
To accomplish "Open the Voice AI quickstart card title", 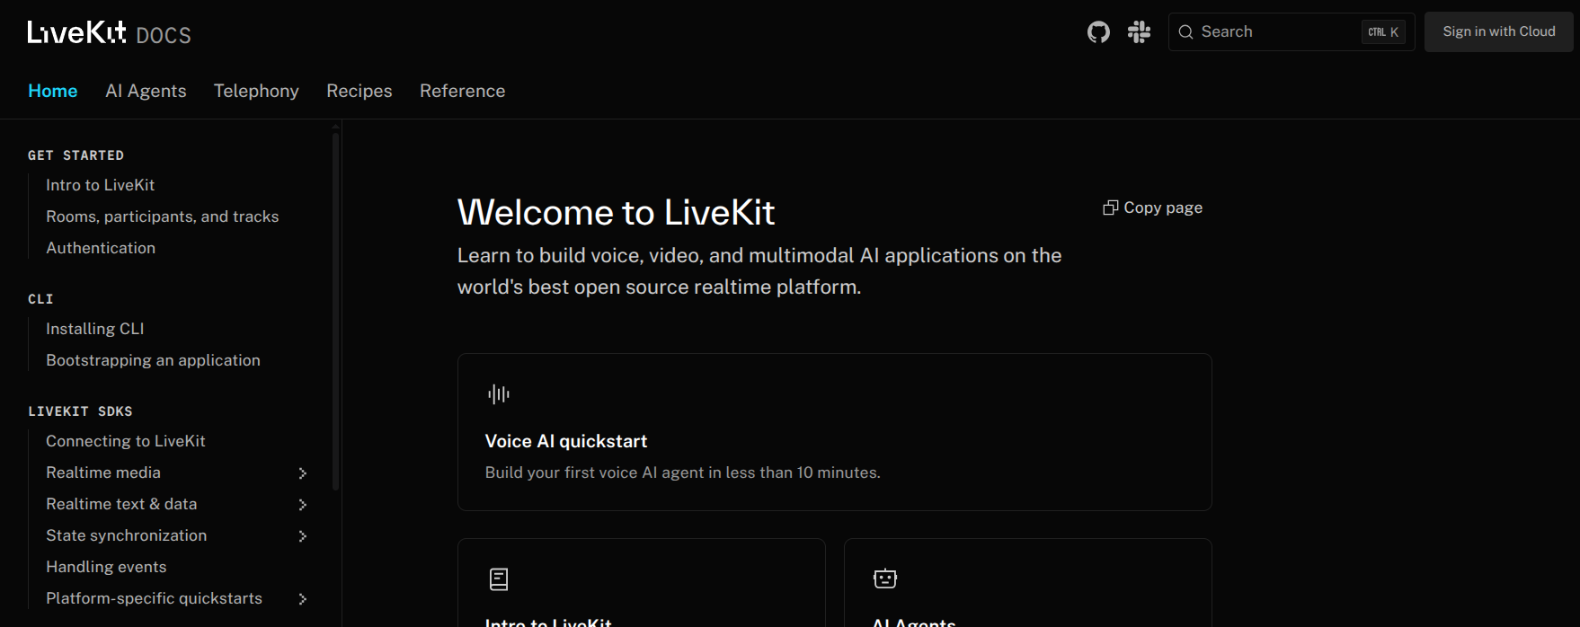I will pos(566,441).
